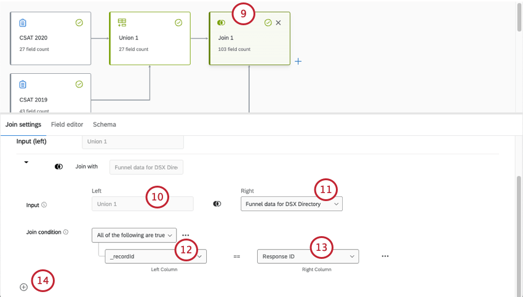Select the Join settings tab
Image resolution: width=523 pixels, height=297 pixels.
[x=23, y=124]
